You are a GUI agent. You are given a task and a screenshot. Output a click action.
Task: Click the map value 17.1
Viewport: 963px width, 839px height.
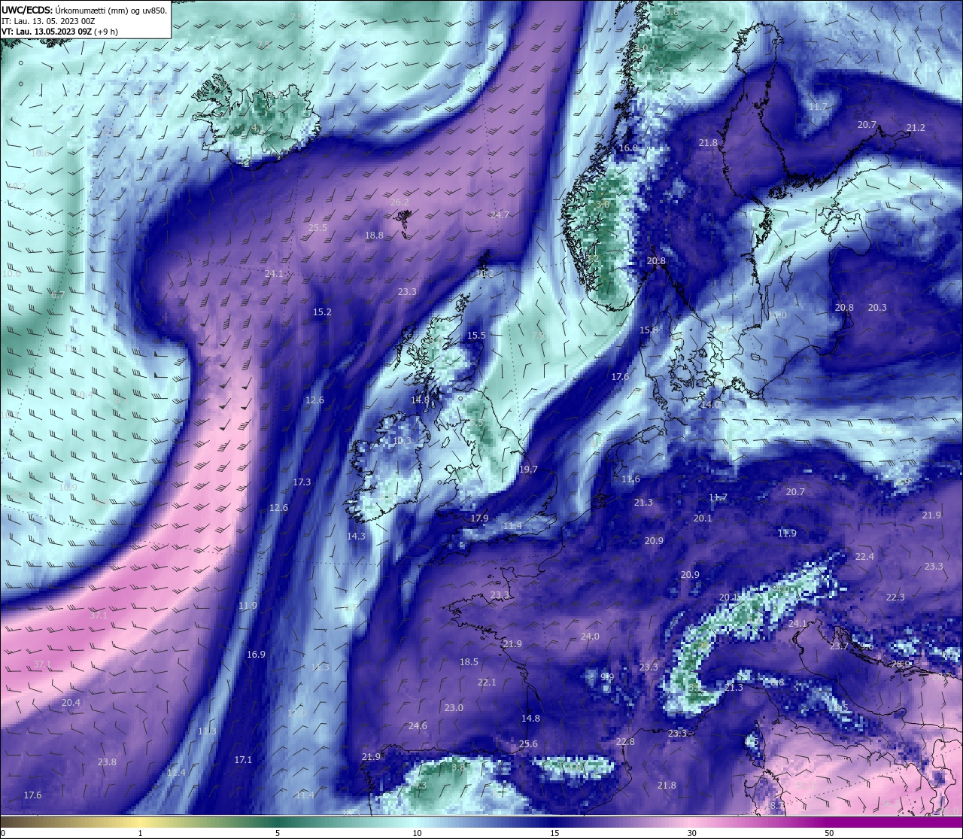pyautogui.click(x=243, y=760)
